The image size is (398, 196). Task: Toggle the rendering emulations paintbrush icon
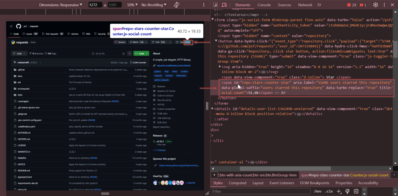coord(348,191)
